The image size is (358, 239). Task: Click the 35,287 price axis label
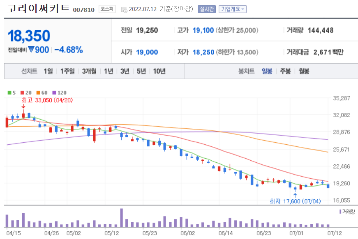342,98
